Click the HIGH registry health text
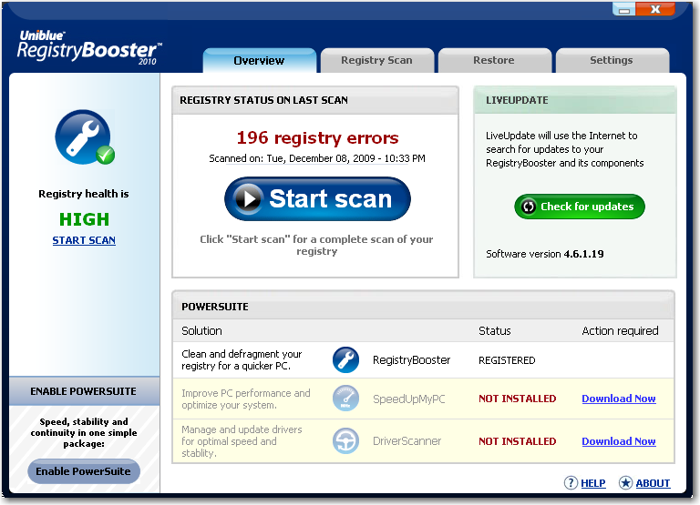 [84, 219]
